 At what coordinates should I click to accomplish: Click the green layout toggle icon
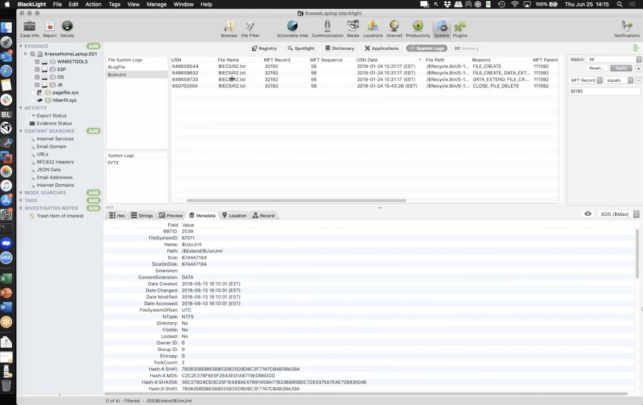[x=635, y=48]
